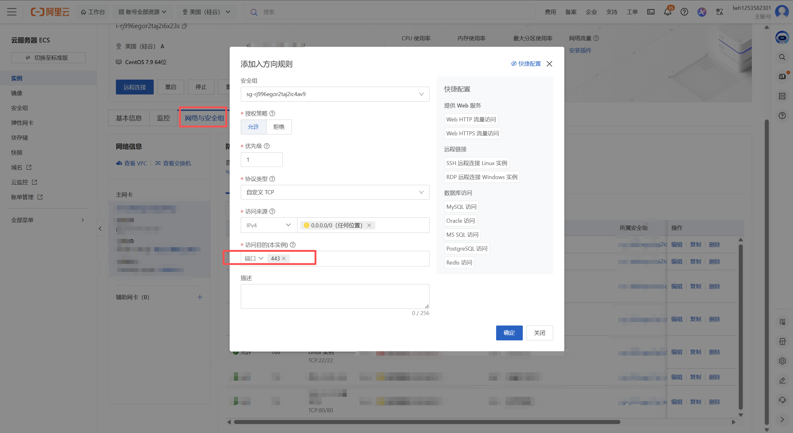The image size is (793, 433).
Task: Click the add icon beside 辅助网卡
Action: pos(200,297)
